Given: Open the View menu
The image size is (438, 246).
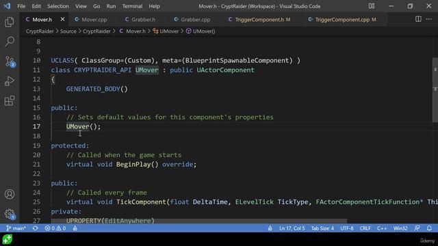Looking at the screenshot, I should click(81, 6).
